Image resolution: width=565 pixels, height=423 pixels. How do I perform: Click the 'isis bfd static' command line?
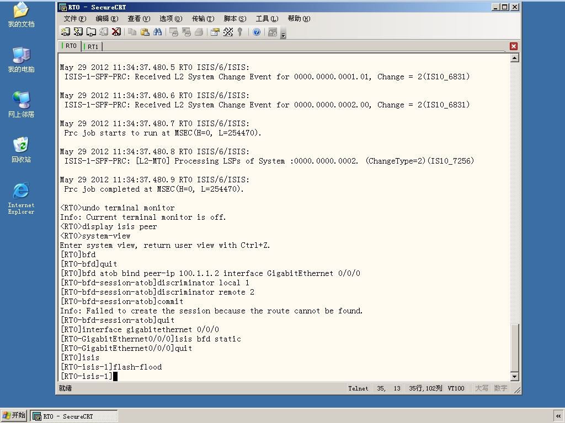(151, 339)
